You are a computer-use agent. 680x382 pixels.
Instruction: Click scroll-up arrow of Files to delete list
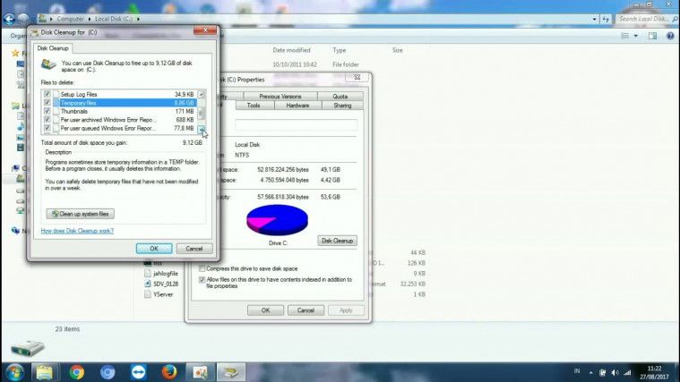[202, 94]
